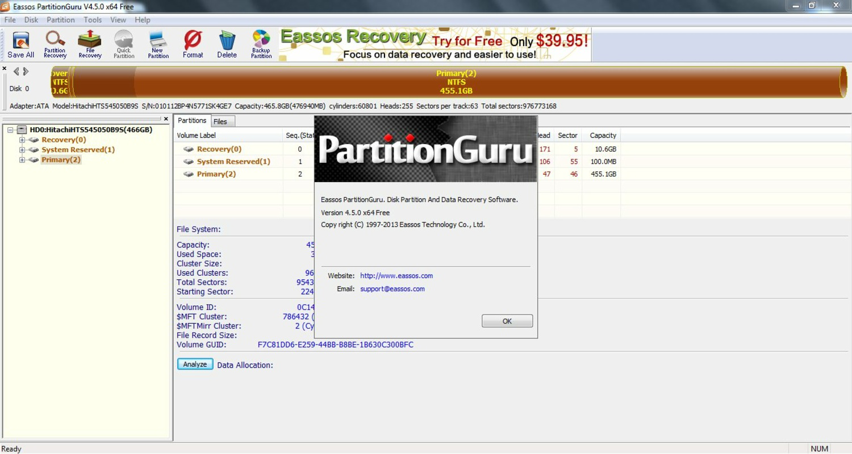Click the Quick Partition icon
This screenshot has height=454, width=852.
[x=124, y=45]
